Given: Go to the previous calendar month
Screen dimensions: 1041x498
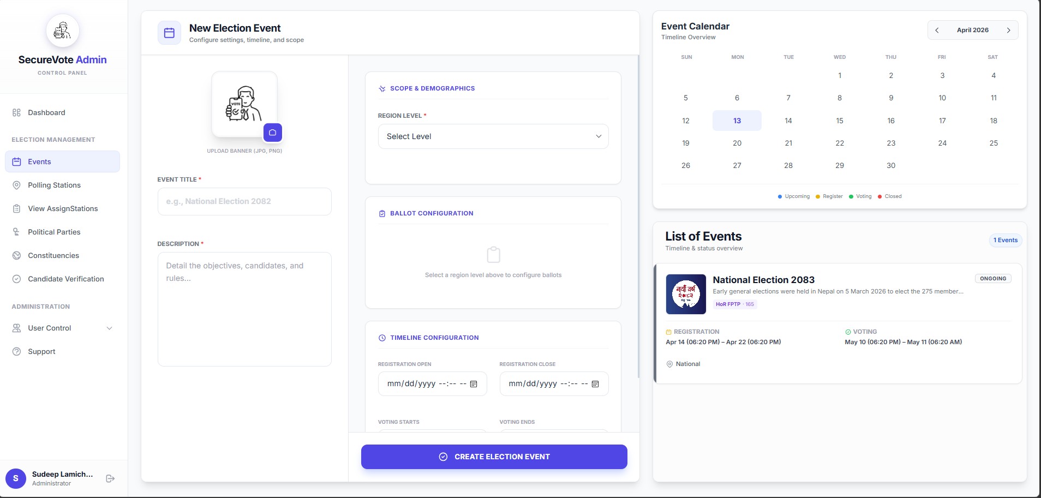Looking at the screenshot, I should (937, 30).
